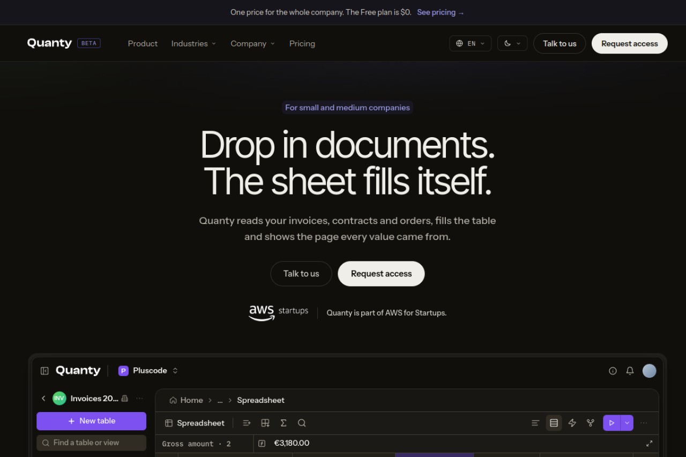This screenshot has height=457, width=686.
Task: Open the toolbar more options ellipsis
Action: (x=644, y=423)
